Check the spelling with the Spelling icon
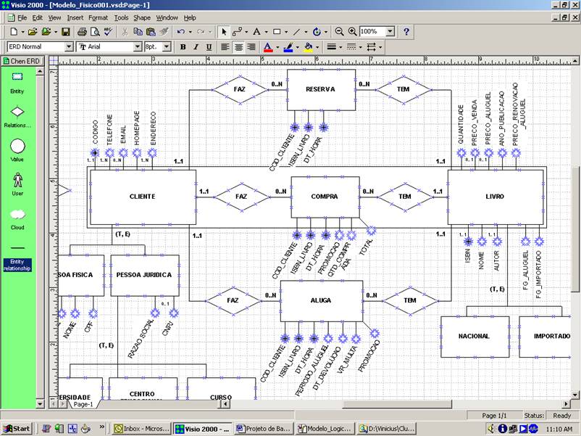The image size is (581, 436). tap(106, 31)
